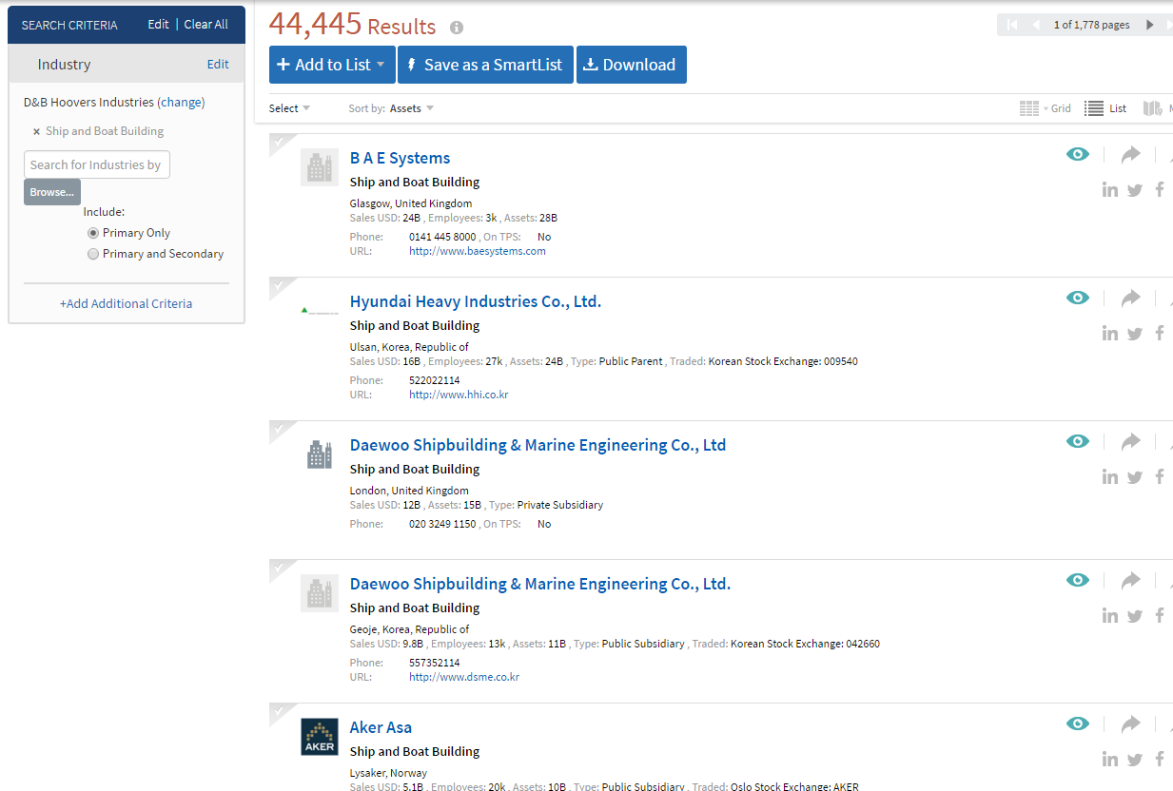1173x791 pixels.
Task: Open LinkedIn icon for B A E Systems
Action: (x=1110, y=189)
